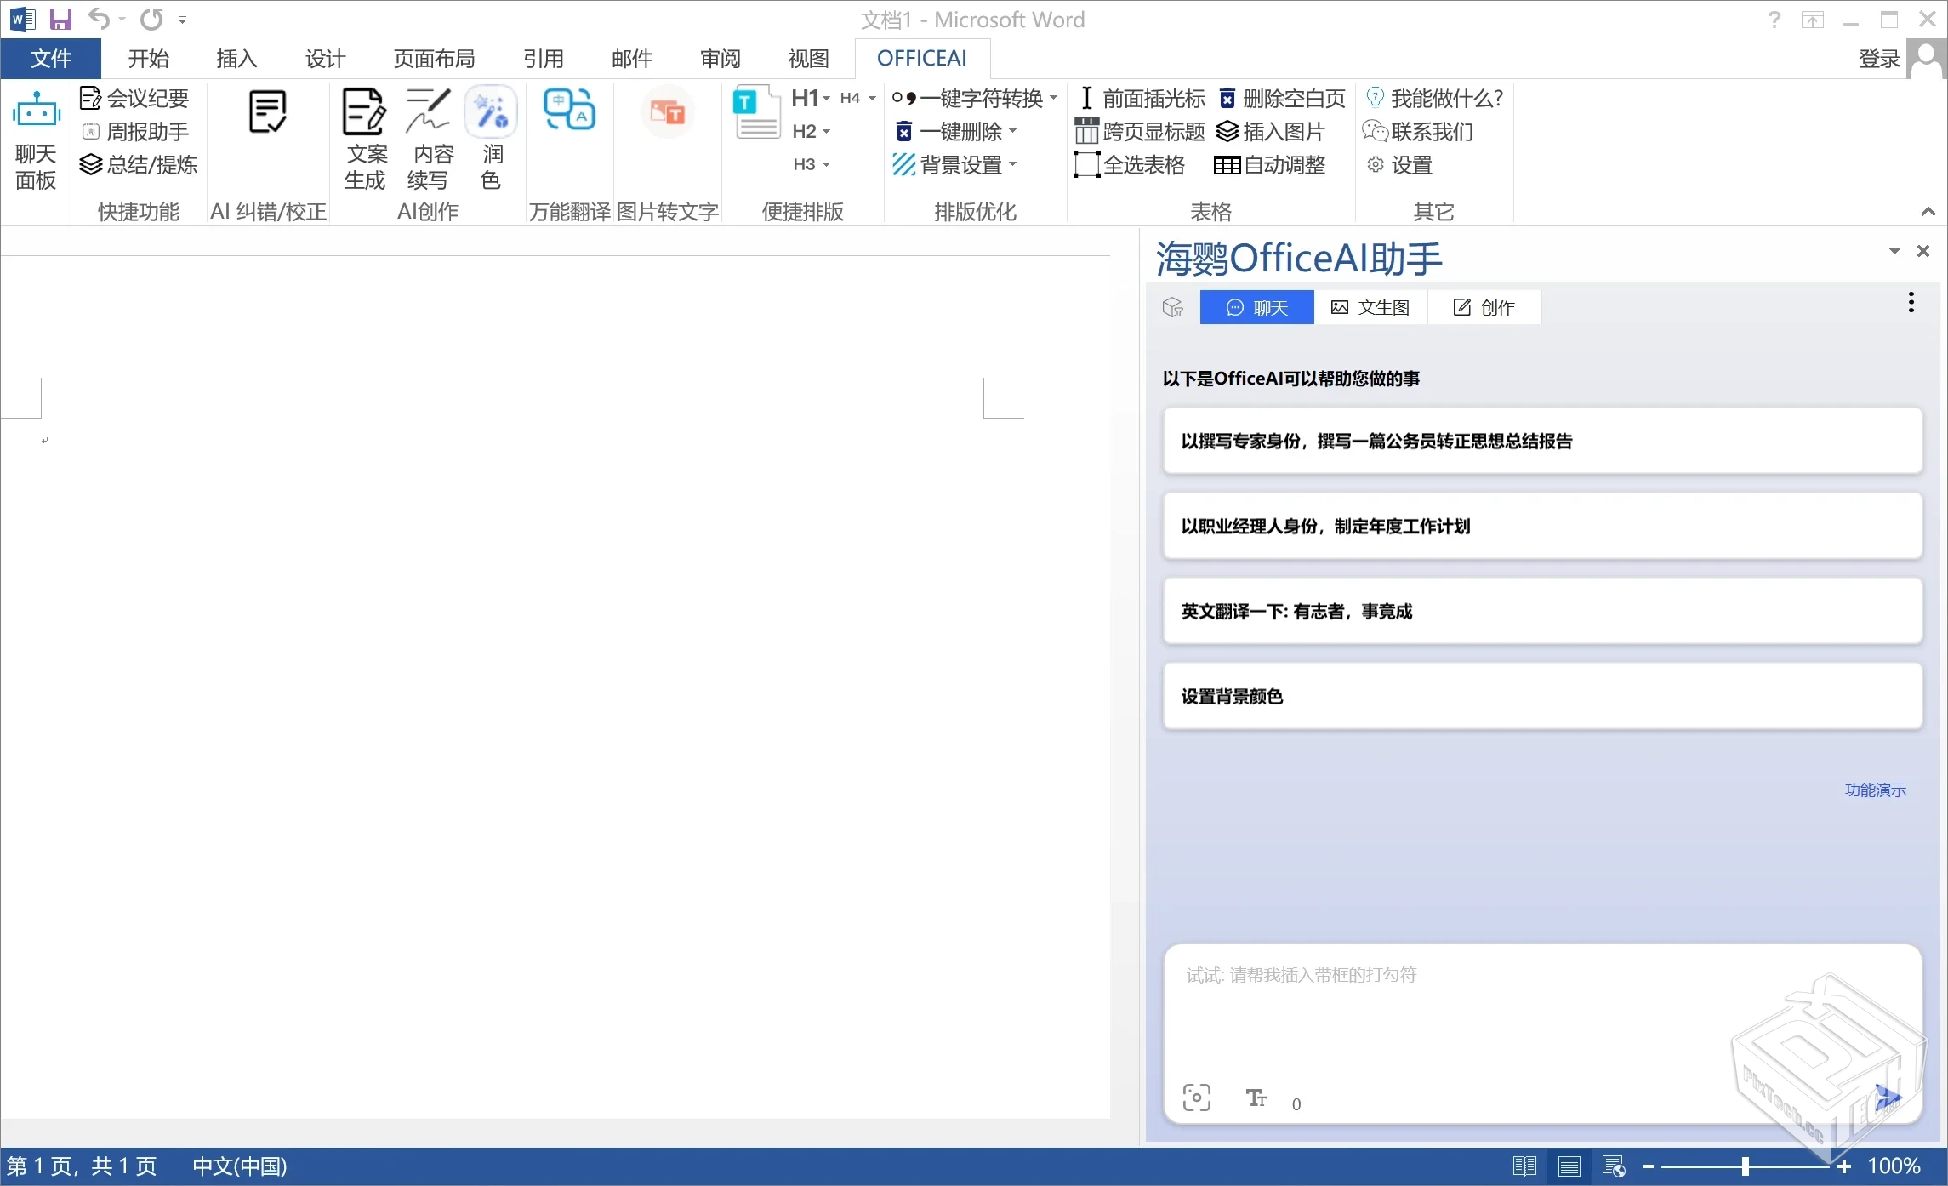Click 删除空白页 remove blank pages
This screenshot has width=1948, height=1186.
[1282, 99]
